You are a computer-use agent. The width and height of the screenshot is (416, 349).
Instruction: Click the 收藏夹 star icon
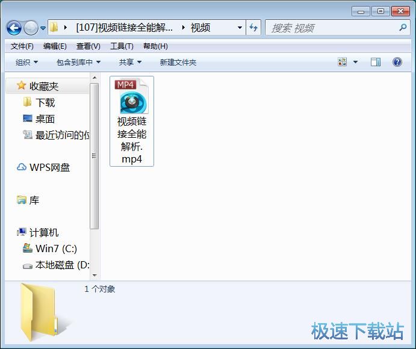pos(21,85)
